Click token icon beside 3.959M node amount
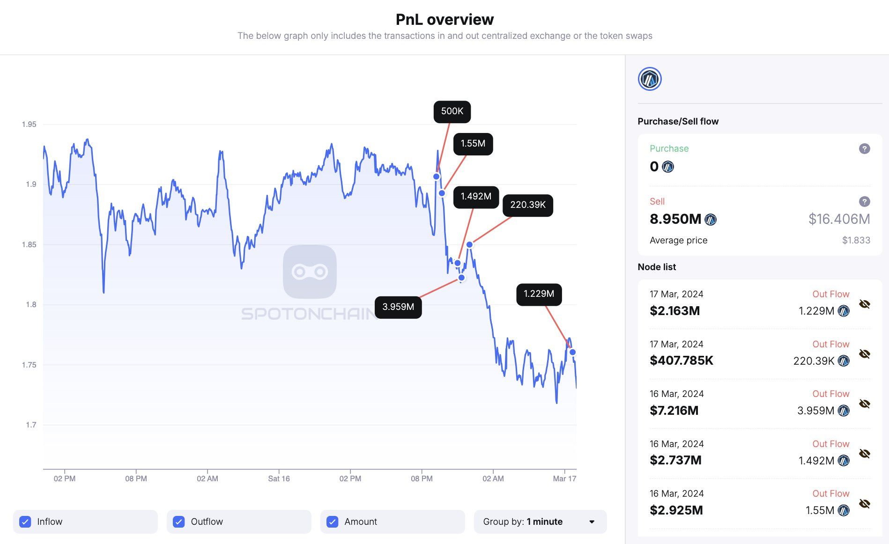Viewport: 889px width, 544px height. tap(844, 411)
